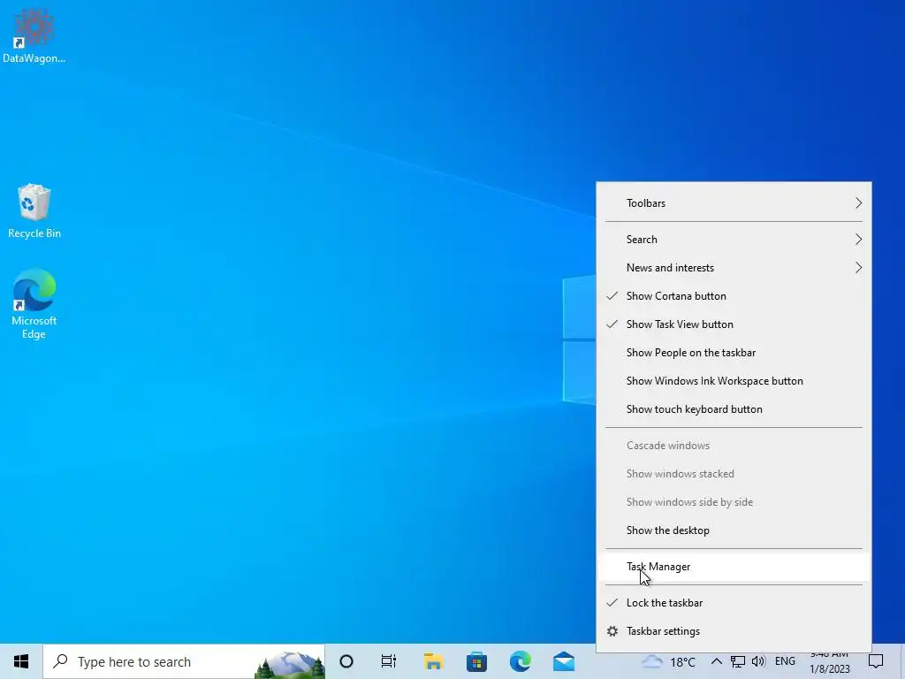Click the date 1/8/2023 in the tray
This screenshot has width=905, height=679.
pos(830,669)
